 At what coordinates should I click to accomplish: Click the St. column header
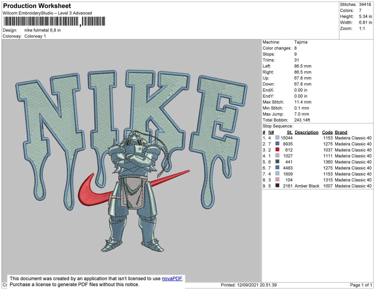pos(290,132)
